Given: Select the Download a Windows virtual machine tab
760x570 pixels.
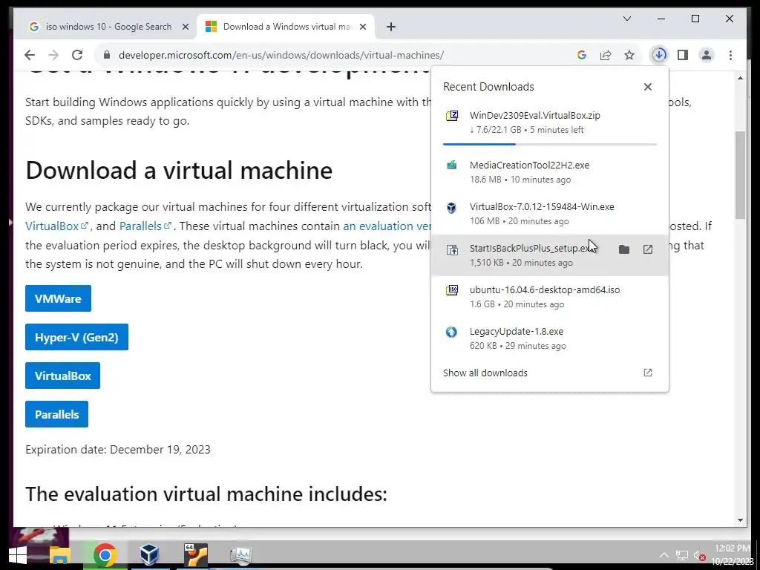Looking at the screenshot, I should 286,27.
